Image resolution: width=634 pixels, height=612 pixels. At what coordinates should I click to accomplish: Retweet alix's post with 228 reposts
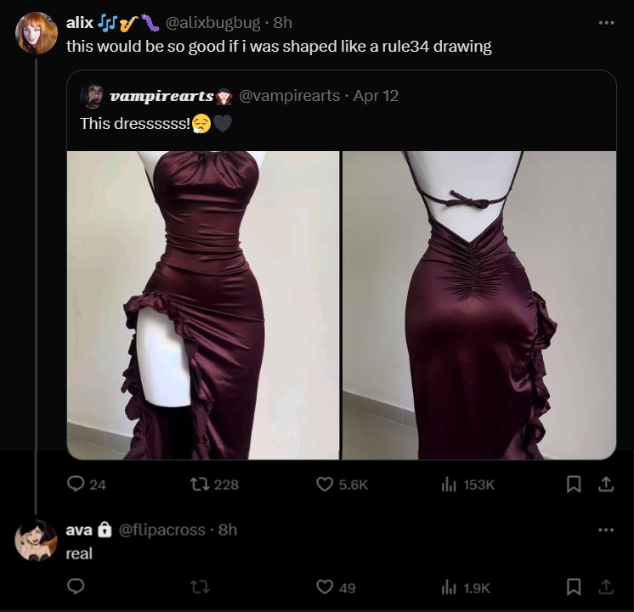(x=200, y=484)
